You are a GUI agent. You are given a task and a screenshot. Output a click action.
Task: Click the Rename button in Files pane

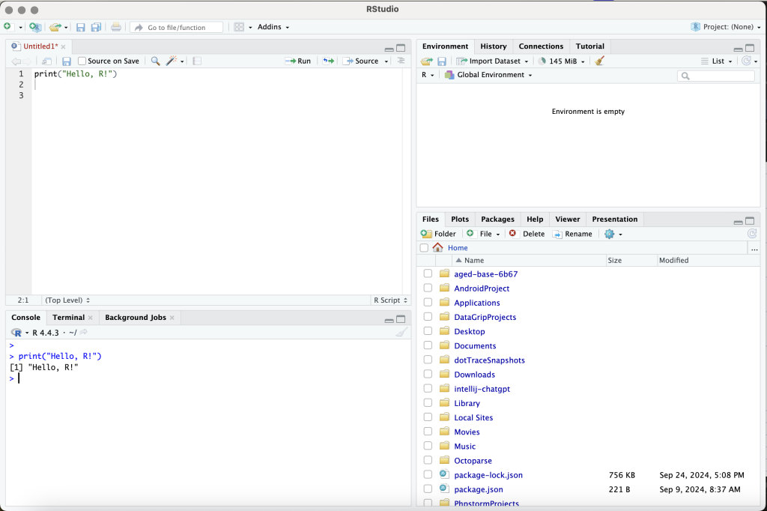[572, 234]
